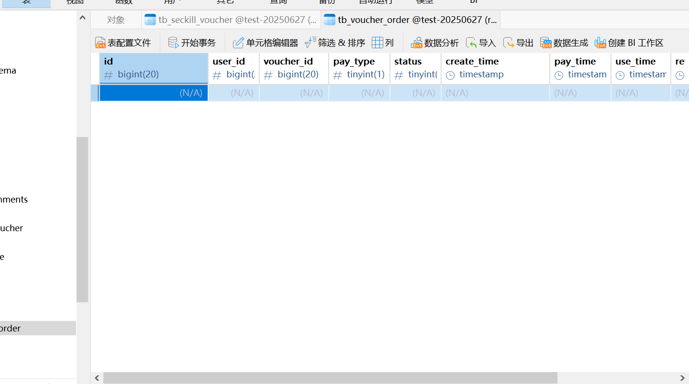Click the pay_time column header
Viewport: 689px width, 384px height.
[x=580, y=68]
